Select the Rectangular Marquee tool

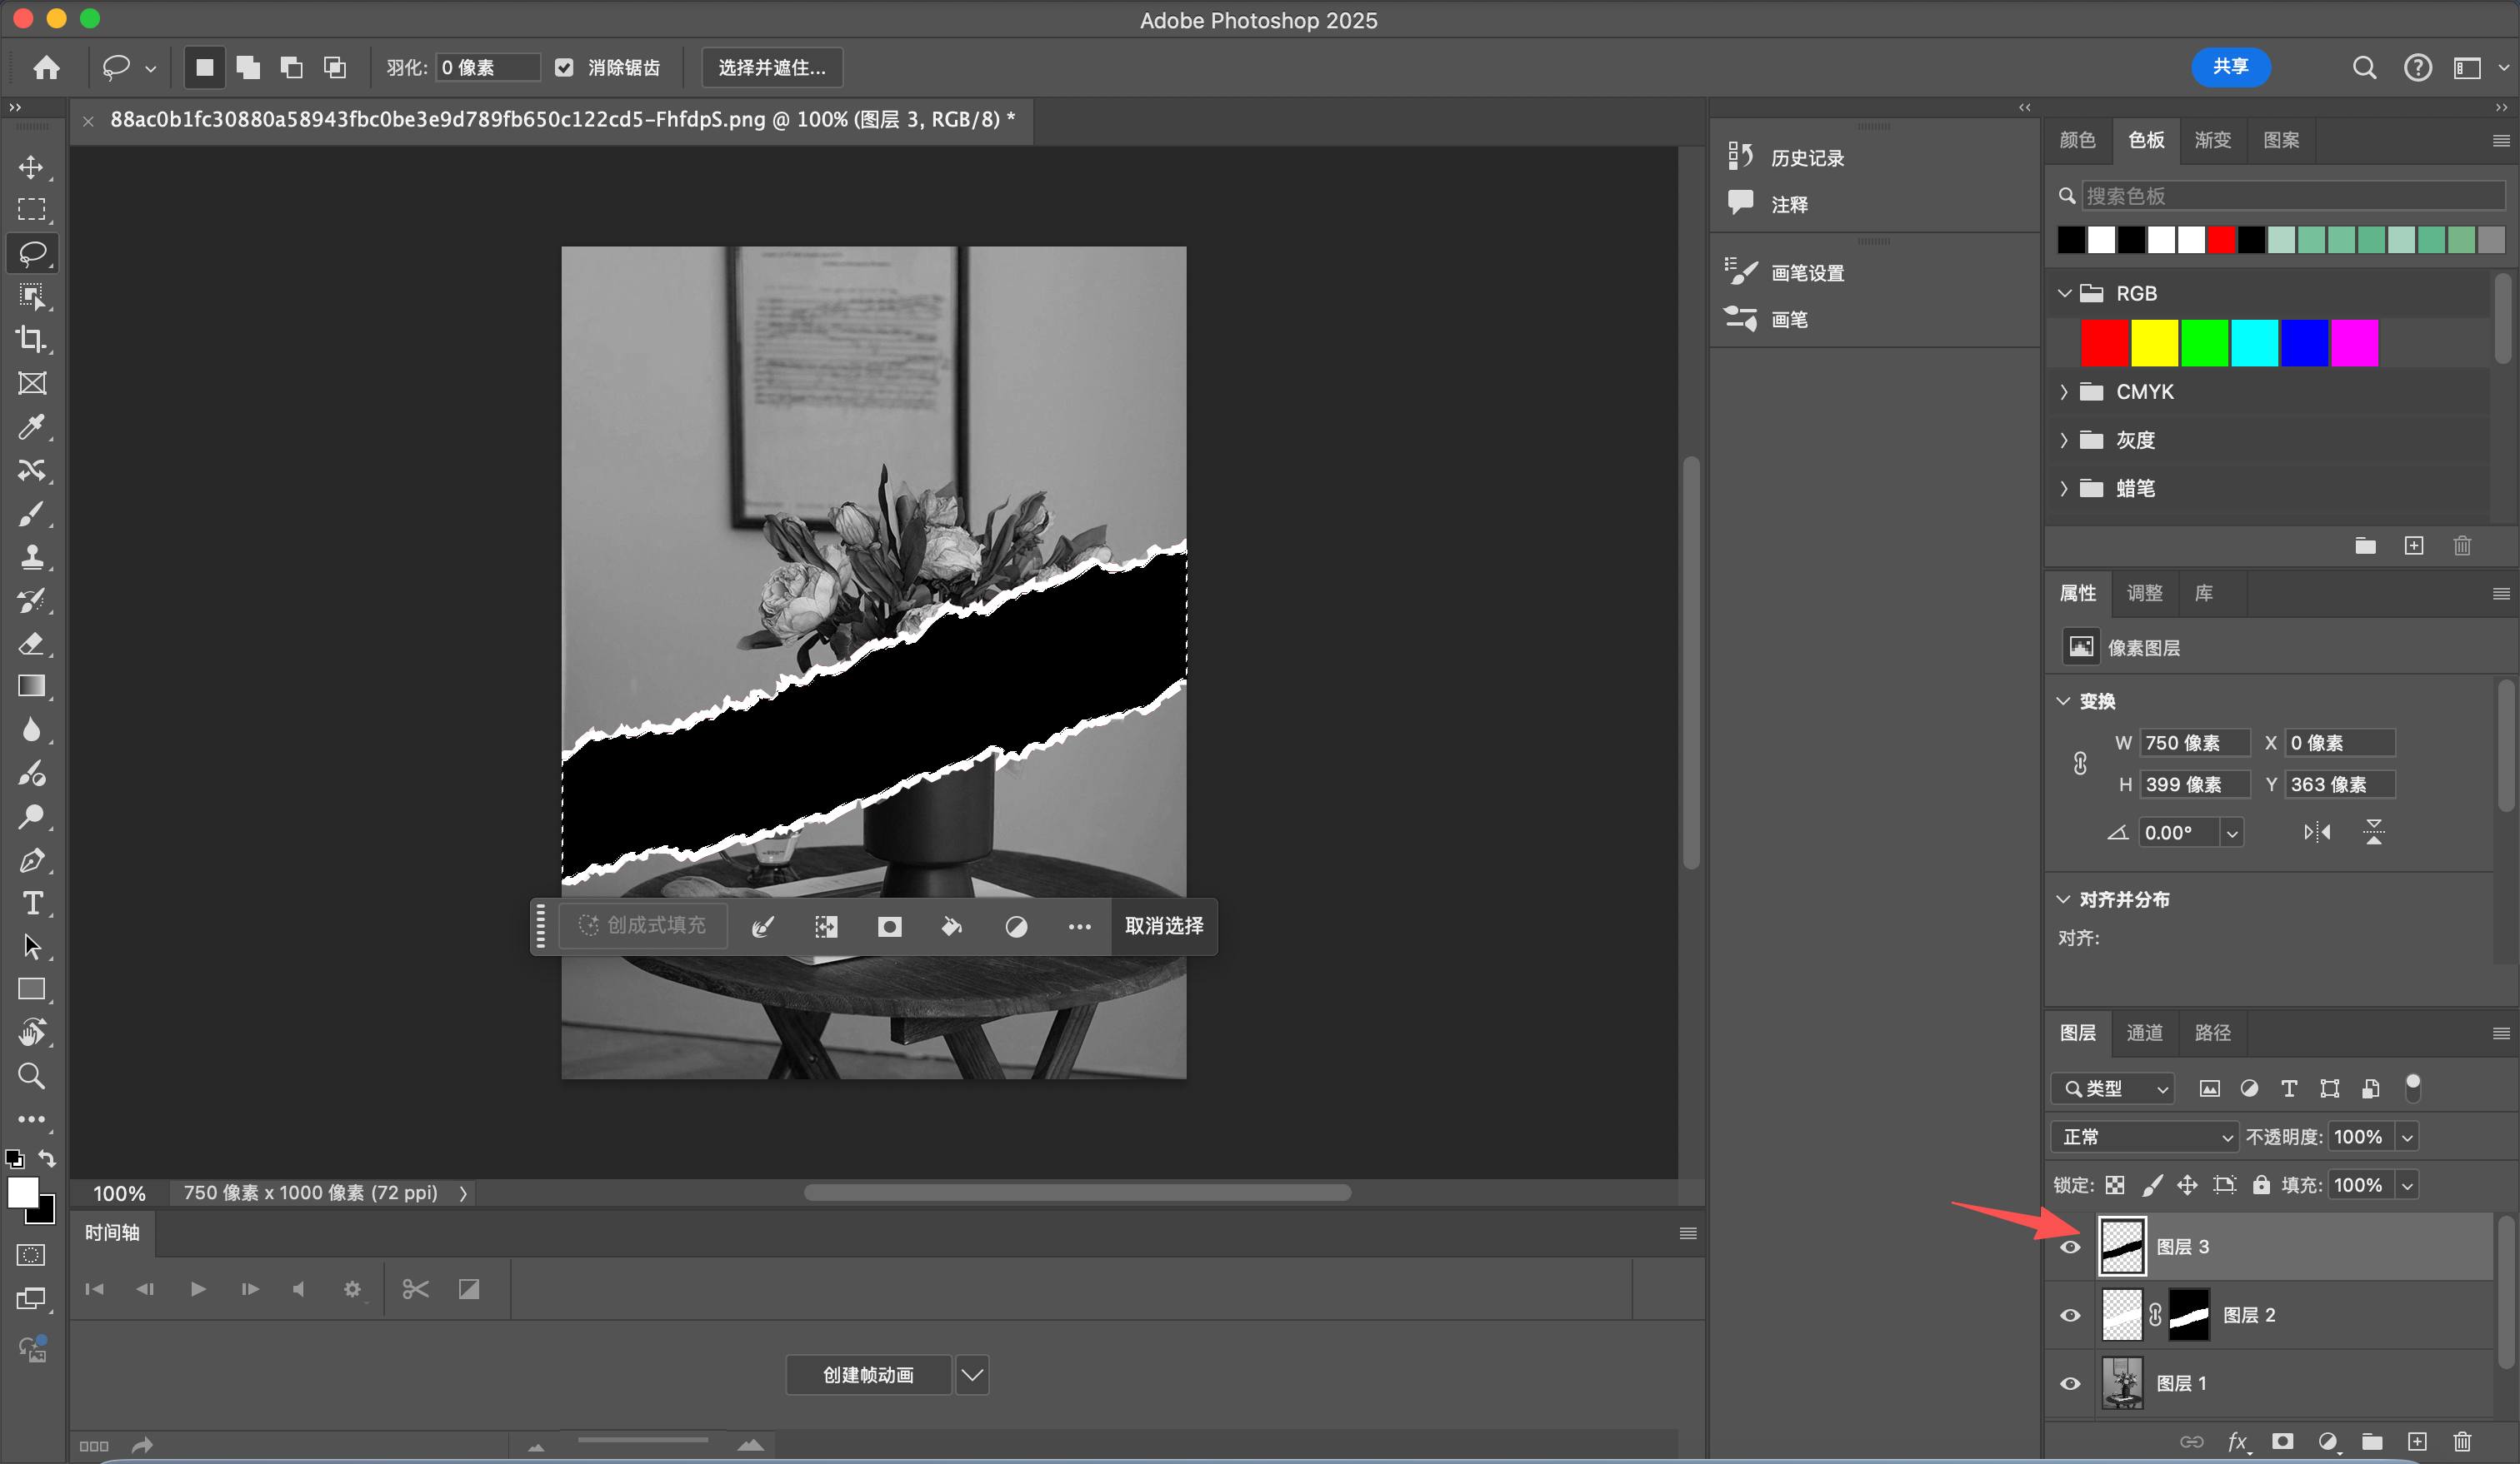click(31, 209)
